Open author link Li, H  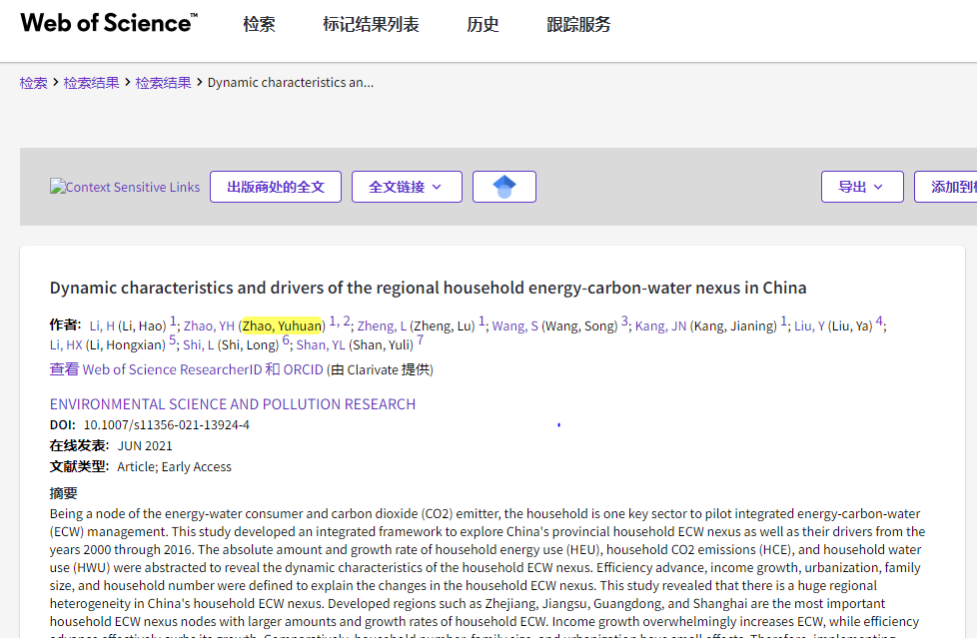[102, 325]
